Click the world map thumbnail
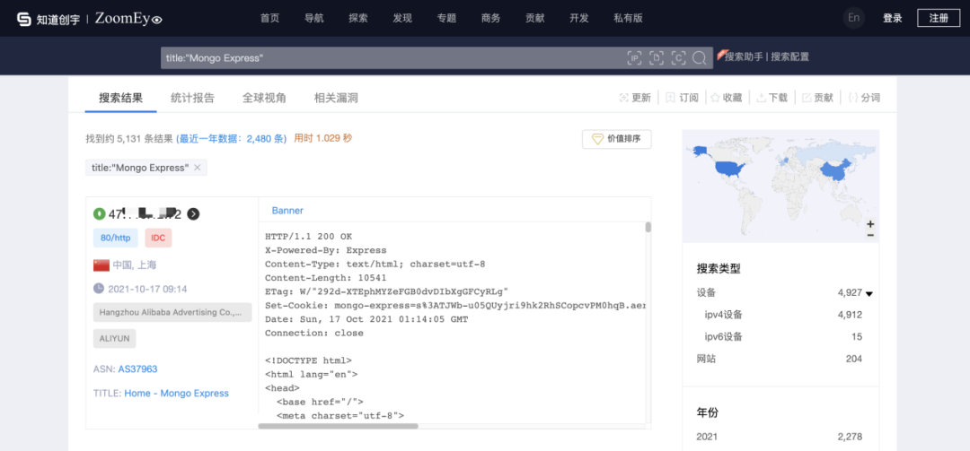 (x=780, y=186)
